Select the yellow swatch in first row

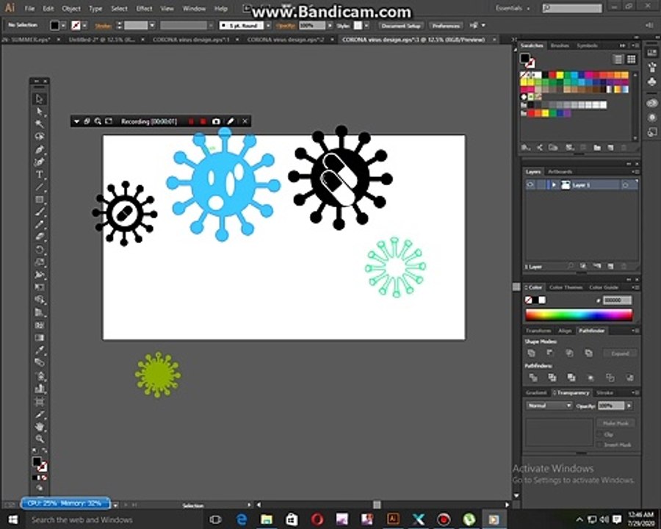click(559, 75)
